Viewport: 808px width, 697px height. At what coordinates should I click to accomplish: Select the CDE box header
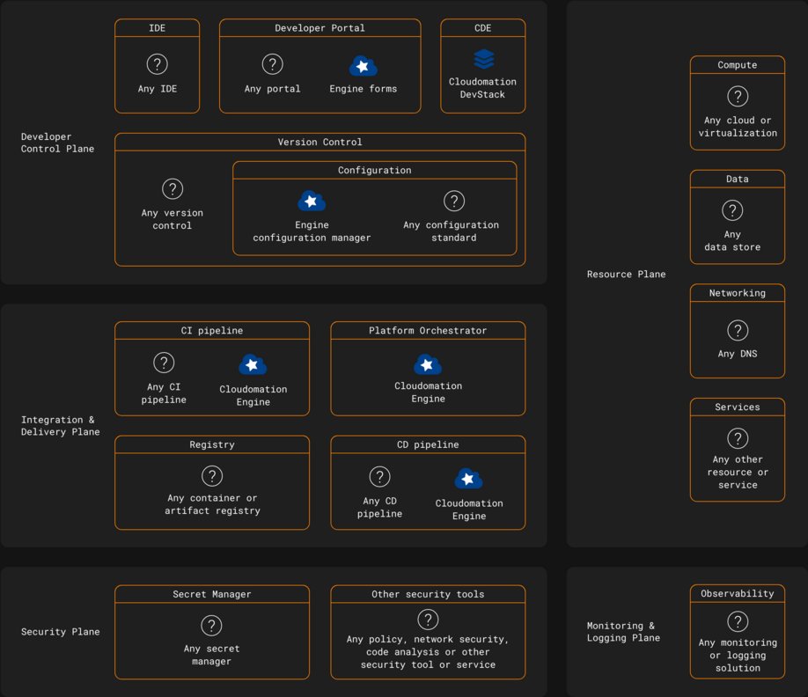pos(483,28)
